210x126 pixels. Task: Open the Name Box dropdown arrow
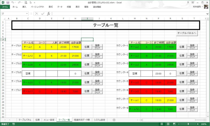(27, 14)
